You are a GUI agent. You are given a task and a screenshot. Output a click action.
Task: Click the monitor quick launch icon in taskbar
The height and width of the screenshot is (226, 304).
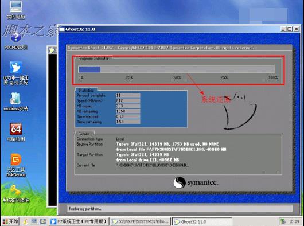34,221
